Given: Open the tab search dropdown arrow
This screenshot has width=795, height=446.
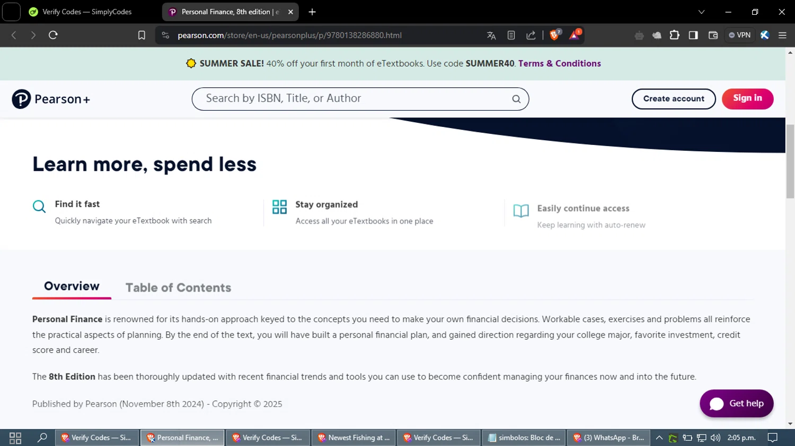Looking at the screenshot, I should [x=701, y=12].
